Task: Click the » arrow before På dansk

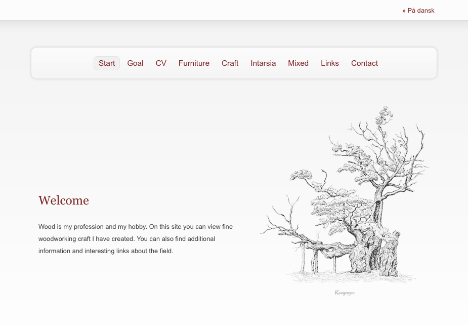Action: (404, 11)
